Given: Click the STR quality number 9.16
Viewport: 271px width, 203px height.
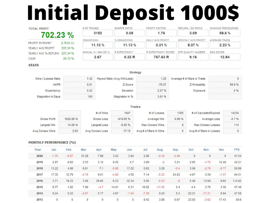Looking at the screenshot, I should coord(193,57).
